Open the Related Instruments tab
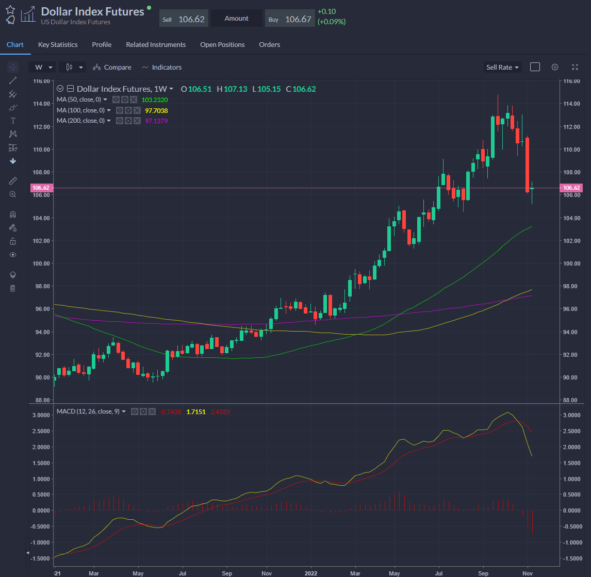This screenshot has height=577, width=591. click(x=156, y=44)
